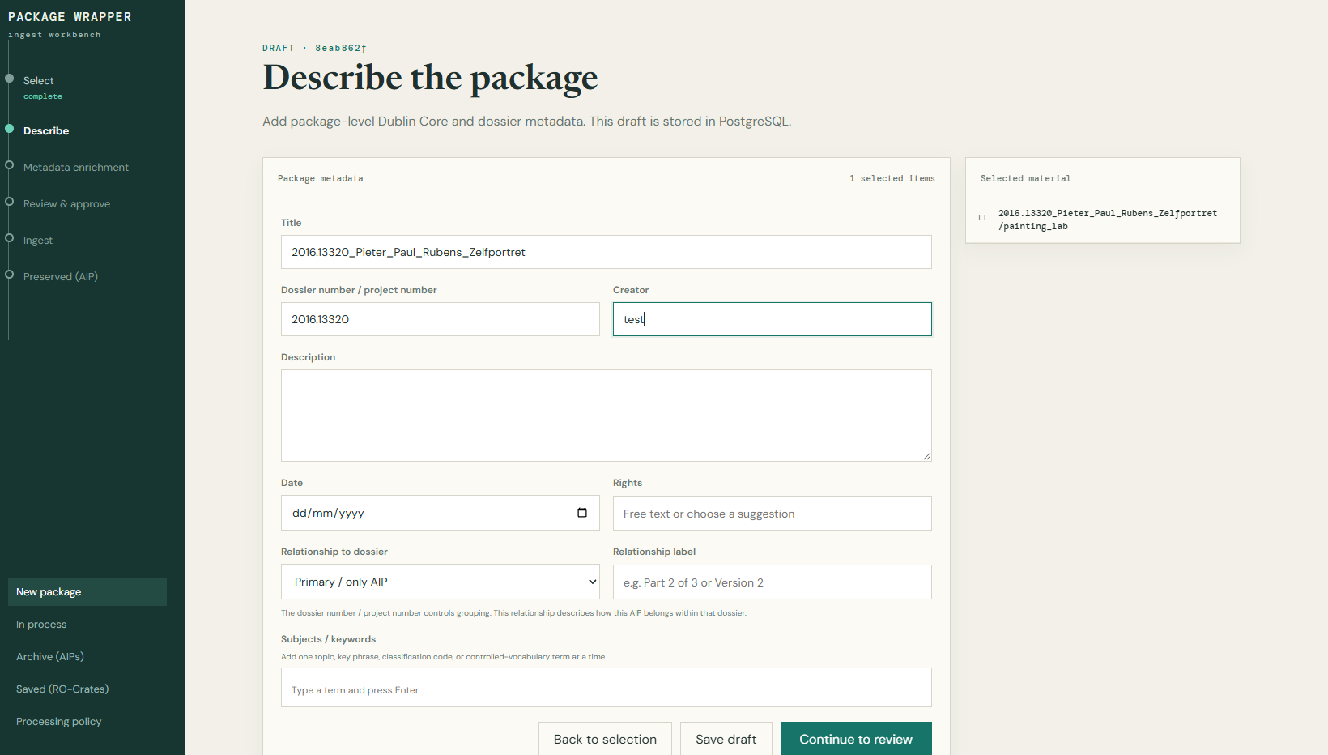Click the Selected material panel header
The width and height of the screenshot is (1328, 755).
coord(1102,178)
